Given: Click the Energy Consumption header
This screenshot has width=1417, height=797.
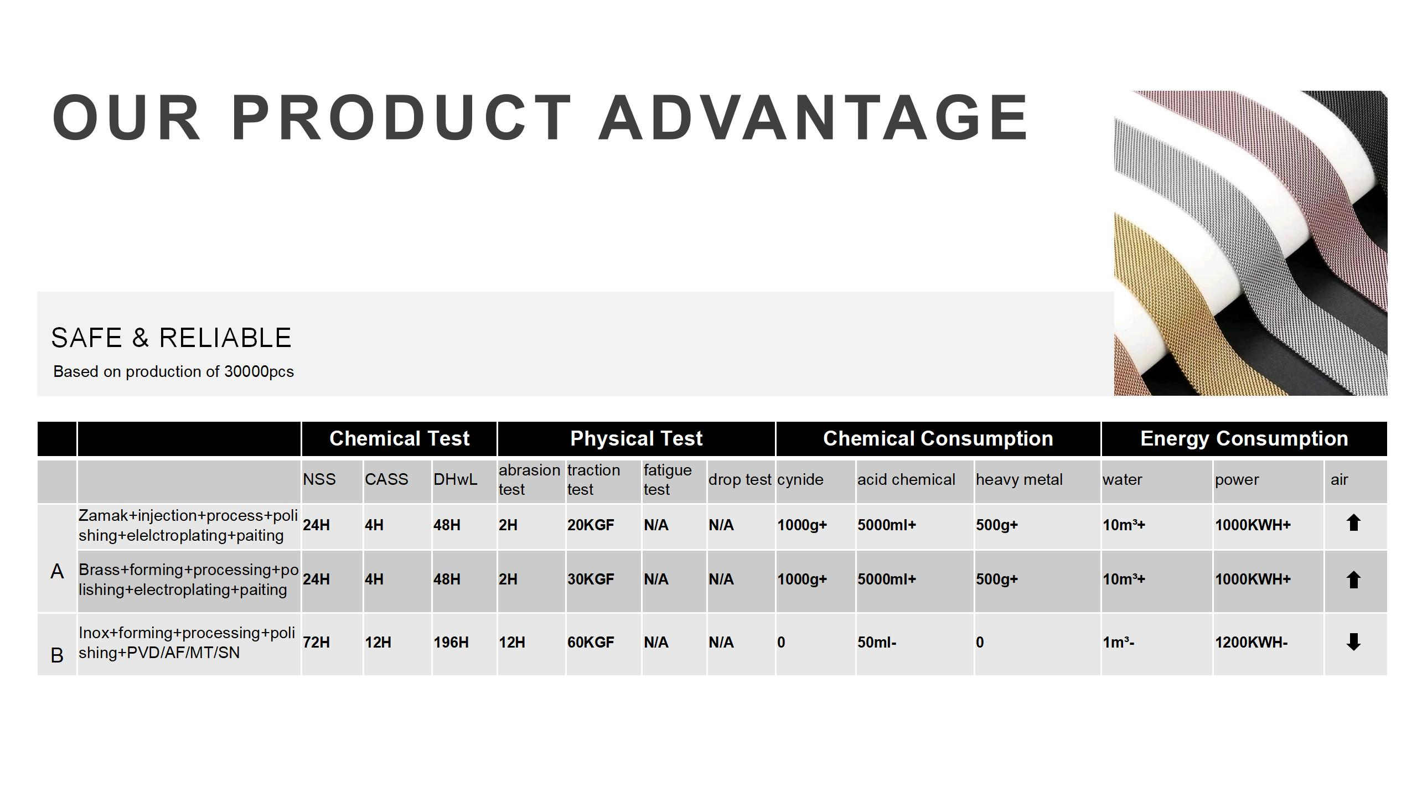Looking at the screenshot, I should tap(1244, 439).
